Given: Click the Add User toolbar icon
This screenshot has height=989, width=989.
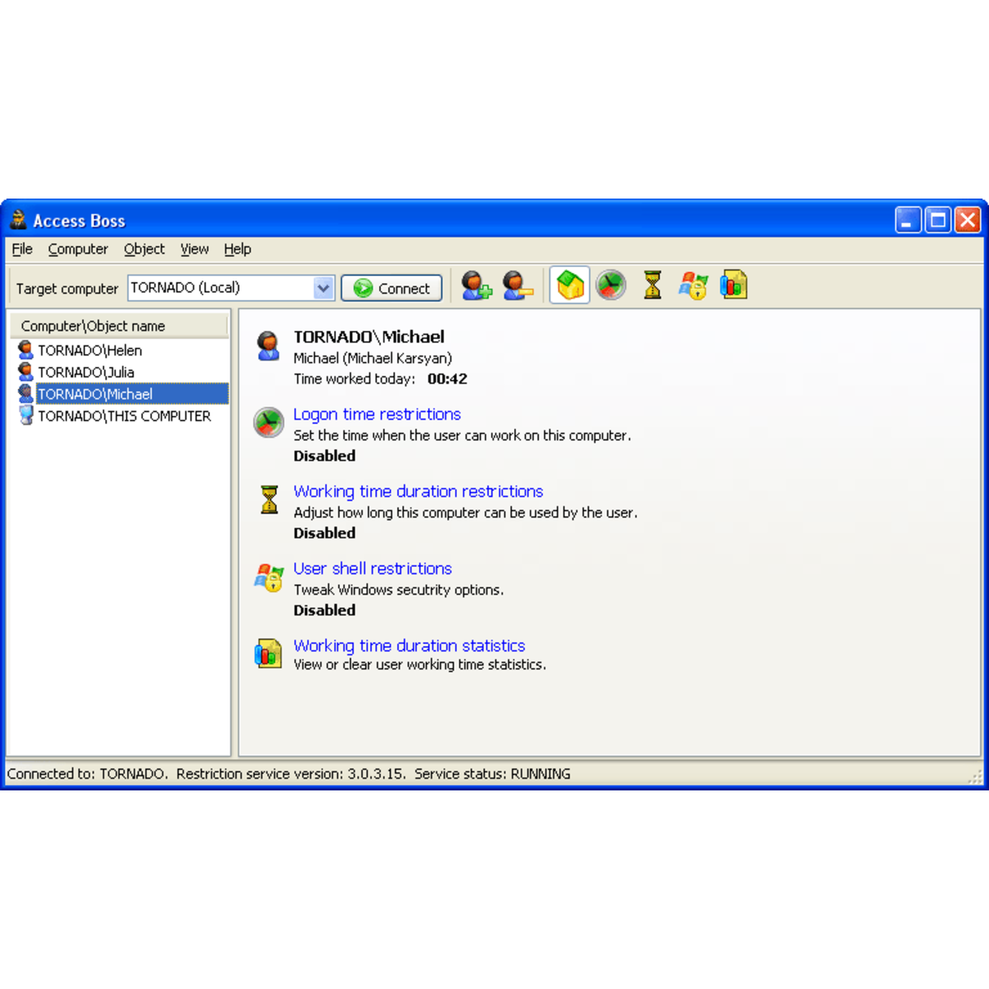Looking at the screenshot, I should (x=474, y=285).
